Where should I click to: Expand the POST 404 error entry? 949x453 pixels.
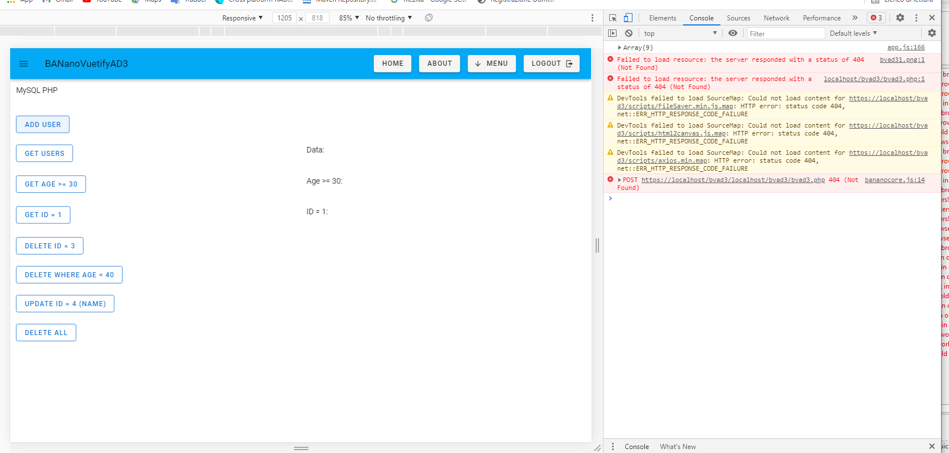tap(619, 180)
